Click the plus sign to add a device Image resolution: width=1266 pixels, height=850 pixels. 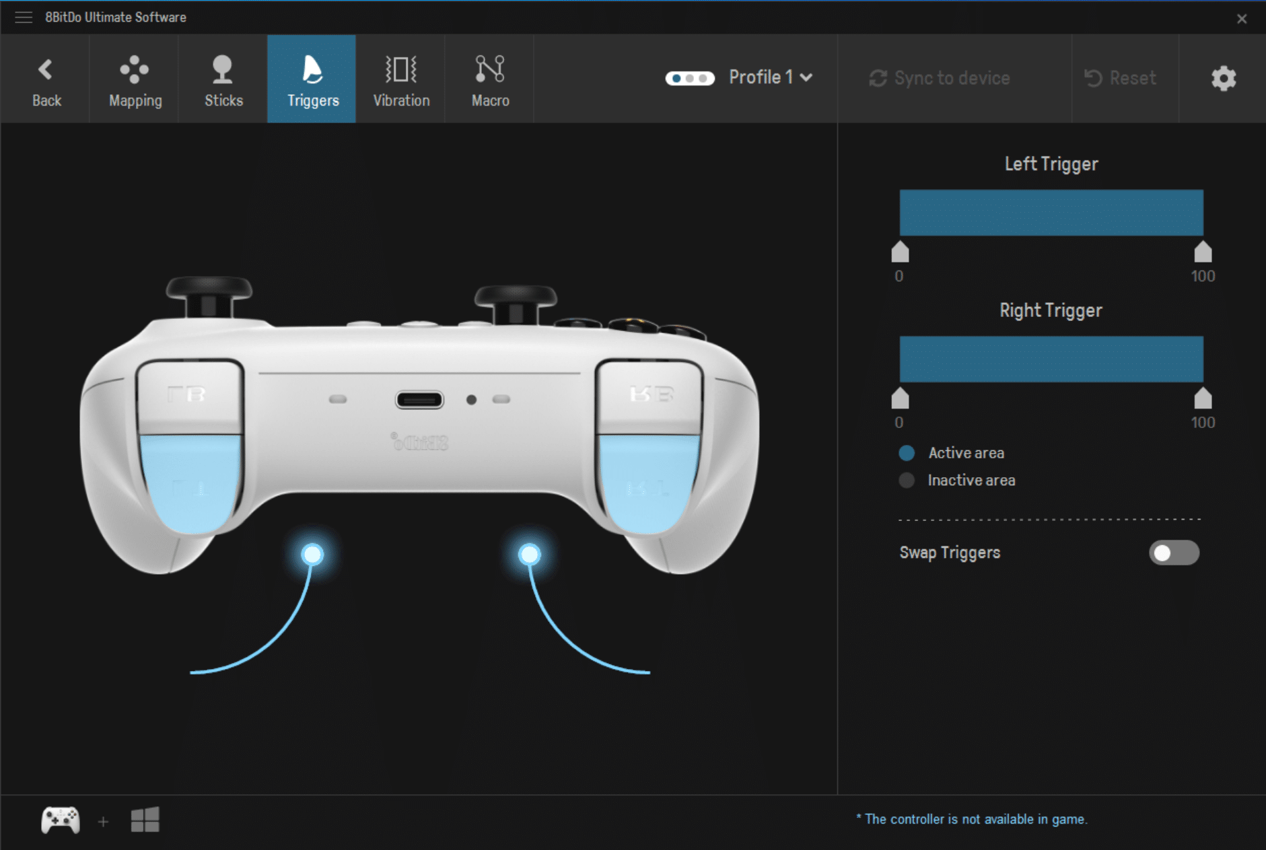pyautogui.click(x=103, y=820)
